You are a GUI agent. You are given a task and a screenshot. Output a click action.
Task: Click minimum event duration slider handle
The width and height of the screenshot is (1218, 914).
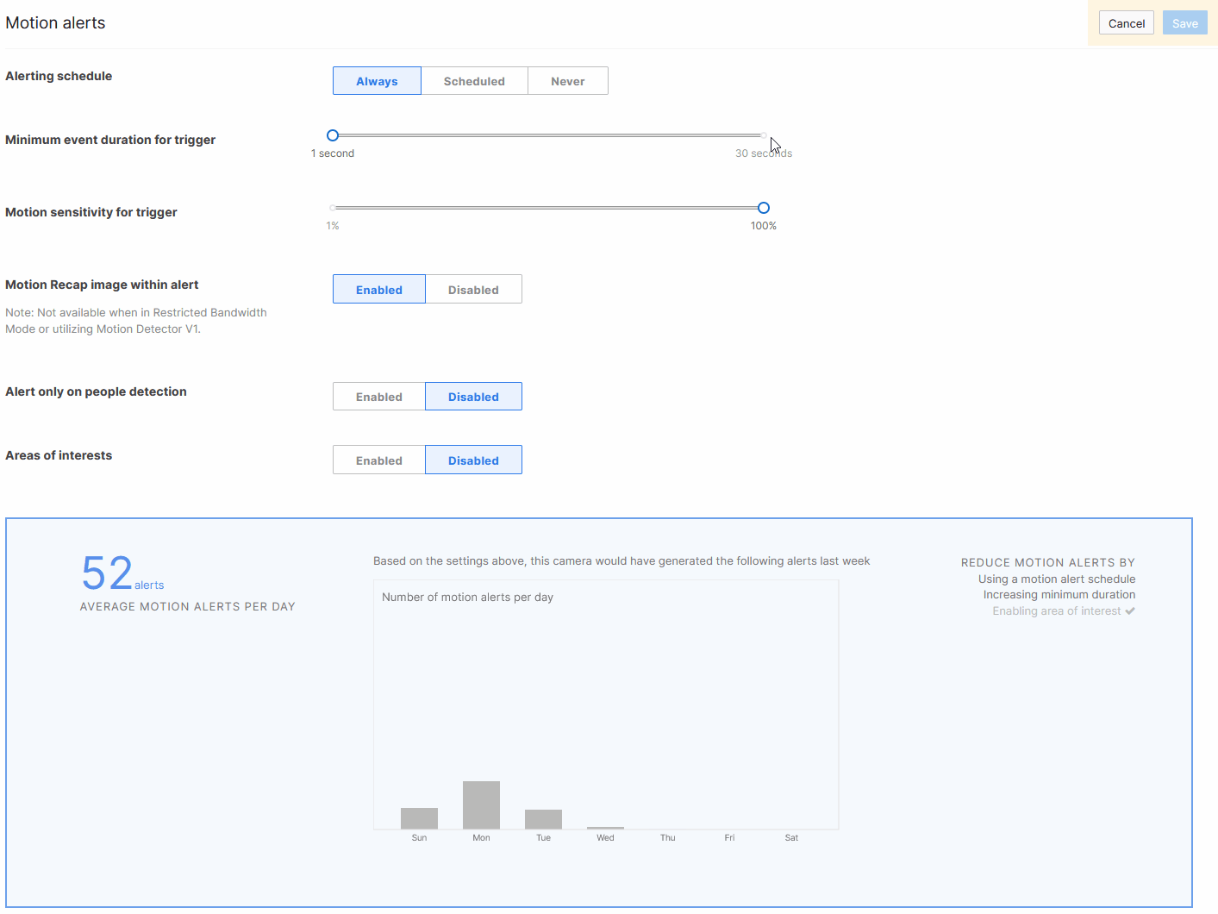click(x=333, y=135)
